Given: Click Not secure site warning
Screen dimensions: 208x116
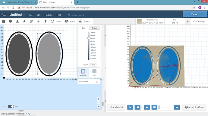Looking at the screenshot, I should tap(25, 8).
